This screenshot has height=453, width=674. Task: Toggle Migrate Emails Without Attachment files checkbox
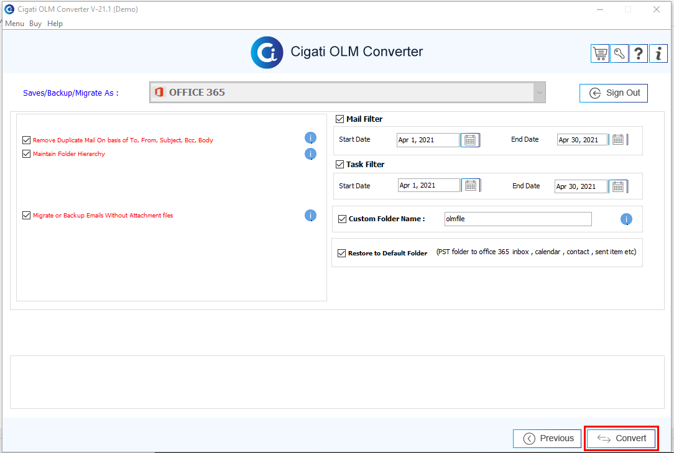(26, 216)
